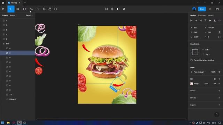Image resolution: width=223 pixels, height=125 pixels.
Task: Open the Help question mark button
Action: (x=217, y=114)
